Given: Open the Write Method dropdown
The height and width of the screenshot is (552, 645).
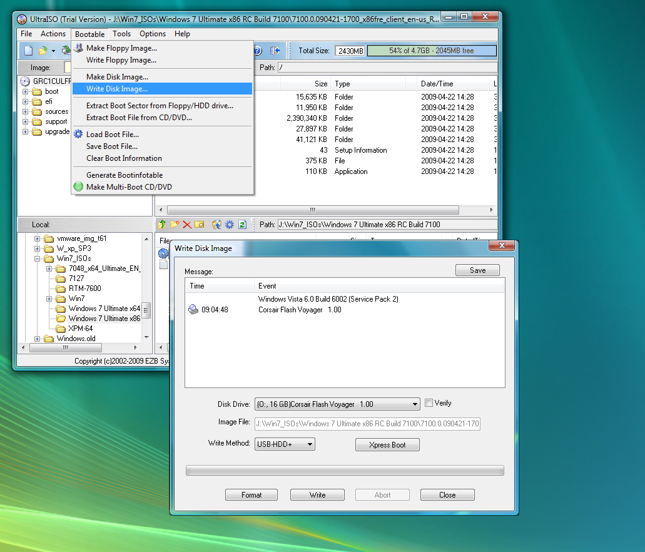Looking at the screenshot, I should coord(285,444).
